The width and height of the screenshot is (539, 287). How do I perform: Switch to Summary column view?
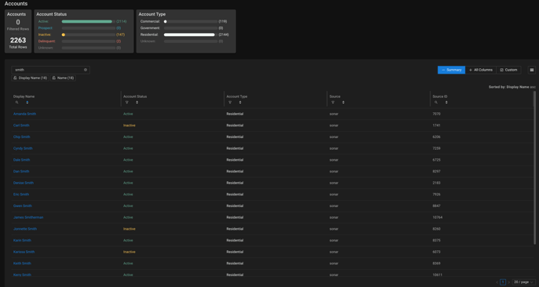[451, 70]
